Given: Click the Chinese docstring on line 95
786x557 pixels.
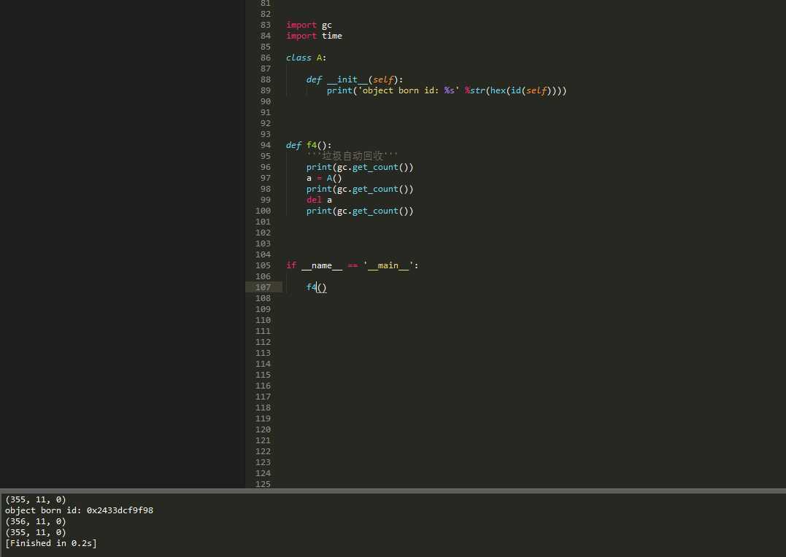Looking at the screenshot, I should [x=352, y=156].
